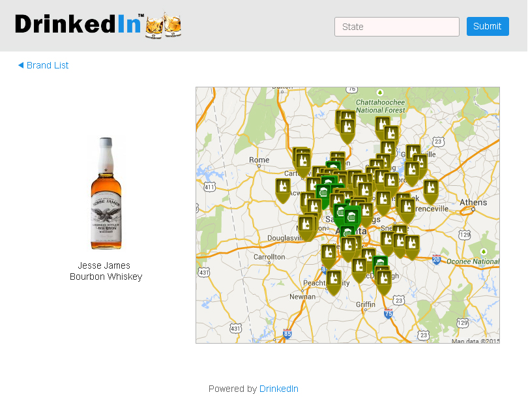Image resolution: width=528 pixels, height=403 pixels.
Task: Click the US 411 route shield
Action: pyautogui.click(x=209, y=187)
